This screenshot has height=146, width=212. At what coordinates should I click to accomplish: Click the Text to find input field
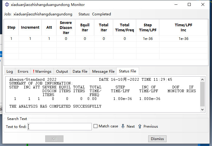pos(60,126)
